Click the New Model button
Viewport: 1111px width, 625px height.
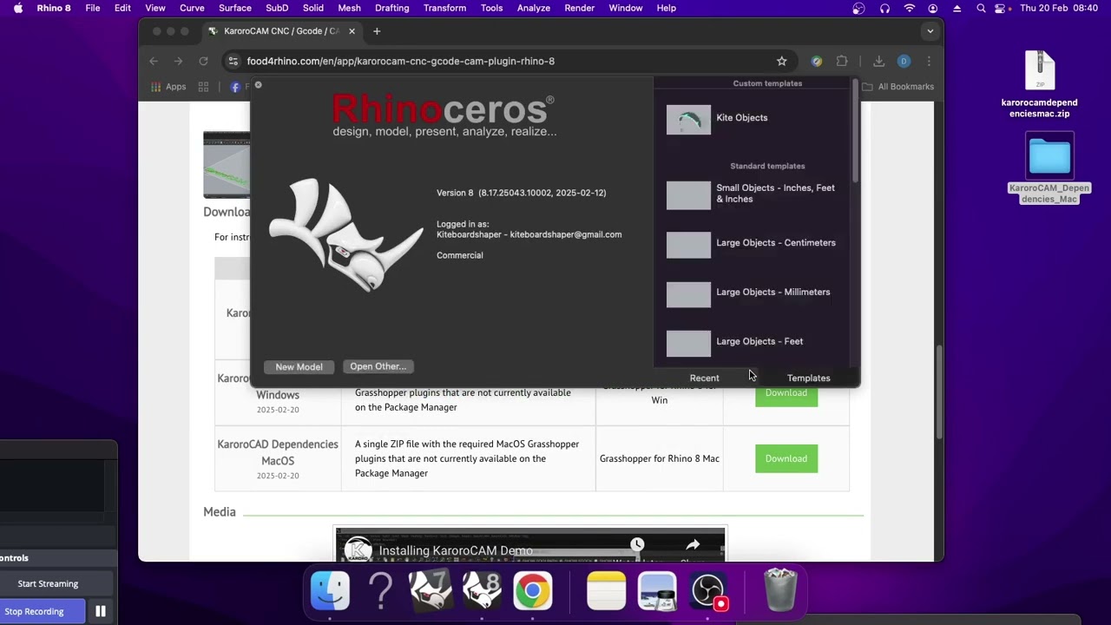click(299, 366)
